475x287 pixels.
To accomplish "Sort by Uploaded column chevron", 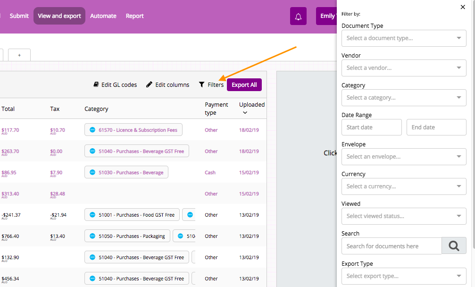I will (x=245, y=113).
